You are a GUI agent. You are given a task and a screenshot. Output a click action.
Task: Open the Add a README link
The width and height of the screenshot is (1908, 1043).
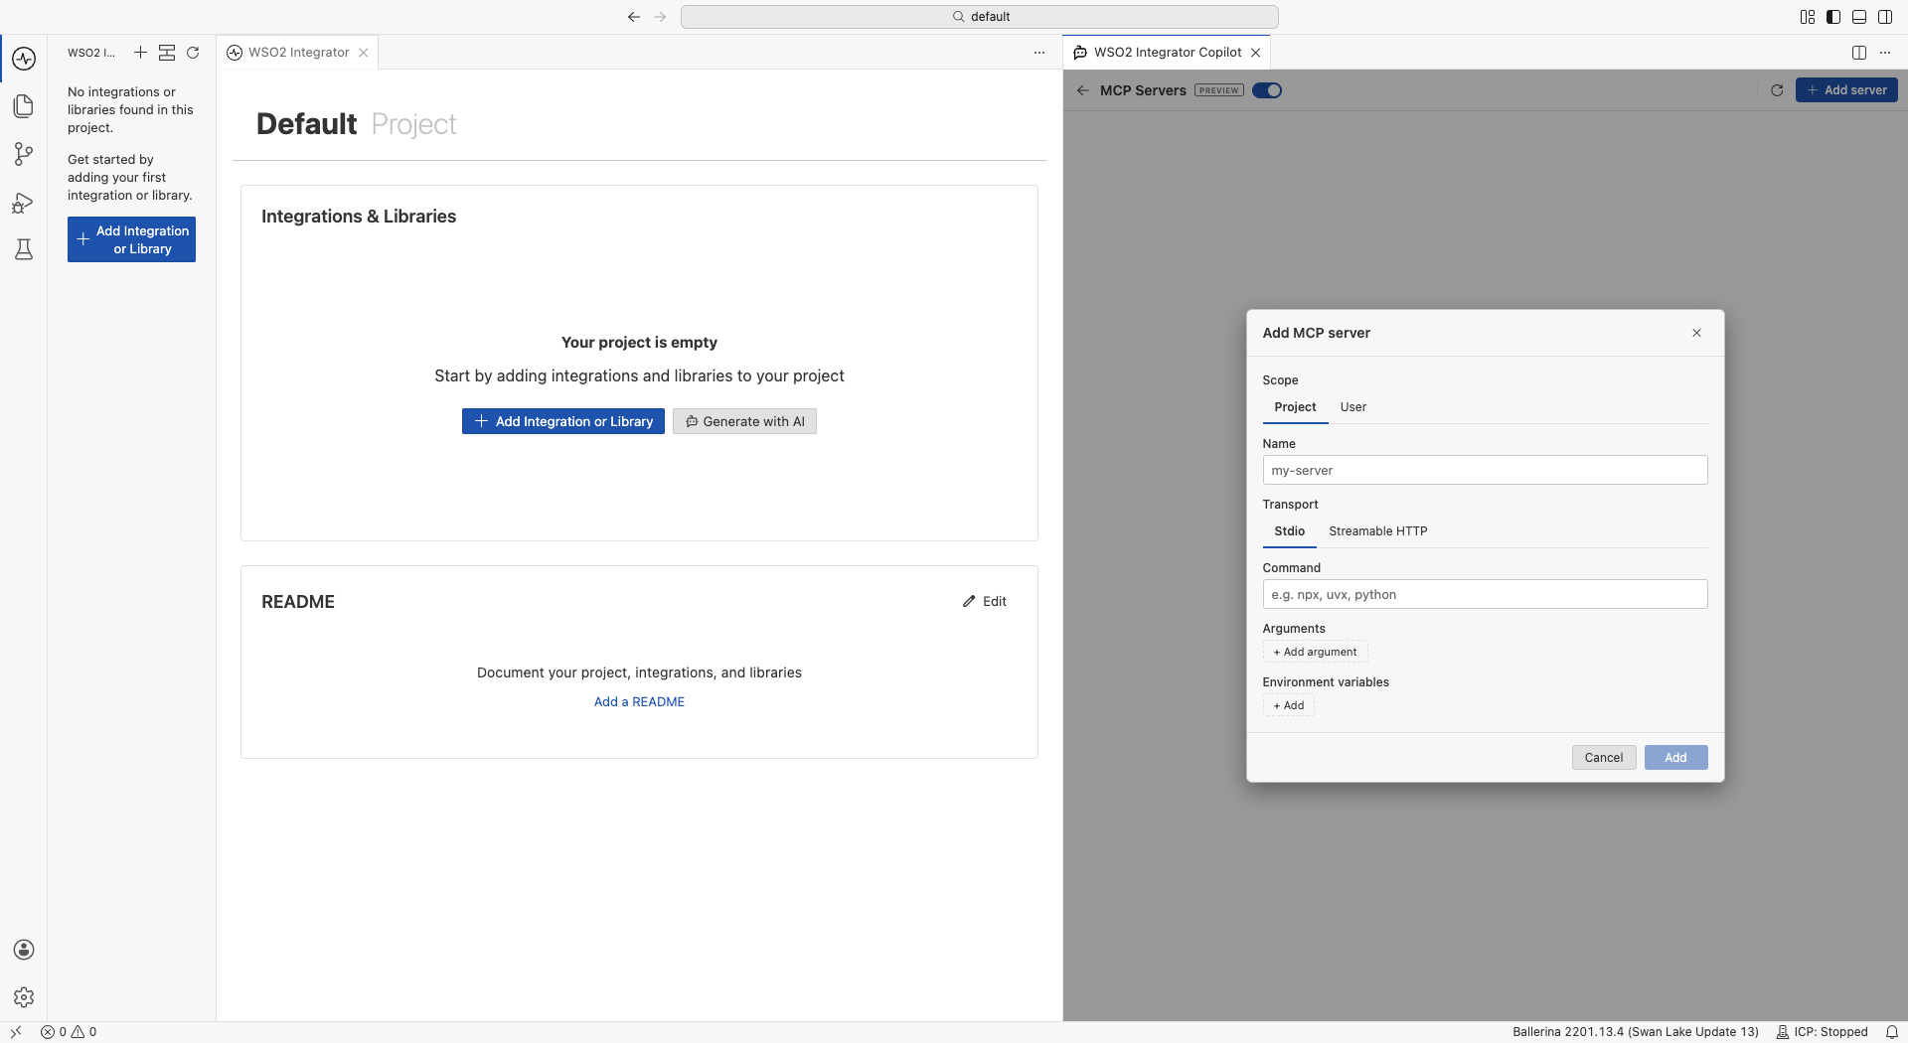point(639,701)
